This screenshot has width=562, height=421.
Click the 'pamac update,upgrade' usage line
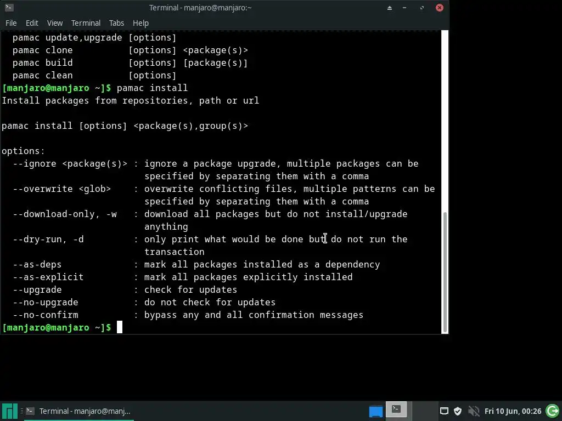click(x=94, y=38)
